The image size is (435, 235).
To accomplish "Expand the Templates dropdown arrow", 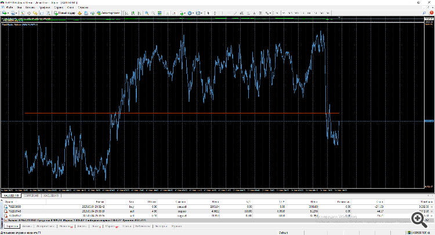I will 202,13.
